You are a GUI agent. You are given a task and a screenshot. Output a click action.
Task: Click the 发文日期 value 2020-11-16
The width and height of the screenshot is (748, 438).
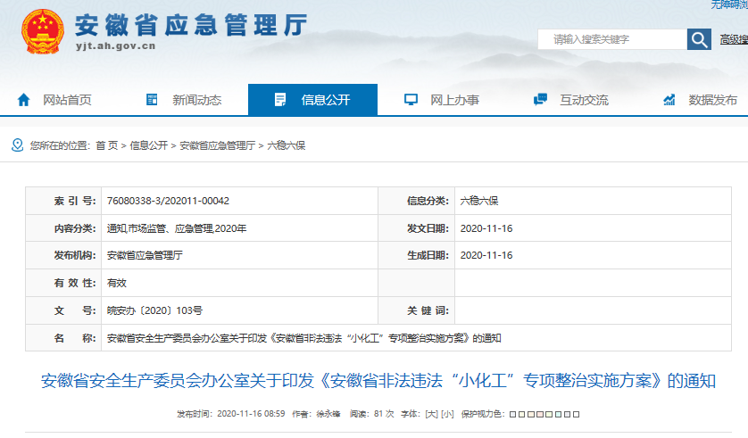click(486, 228)
